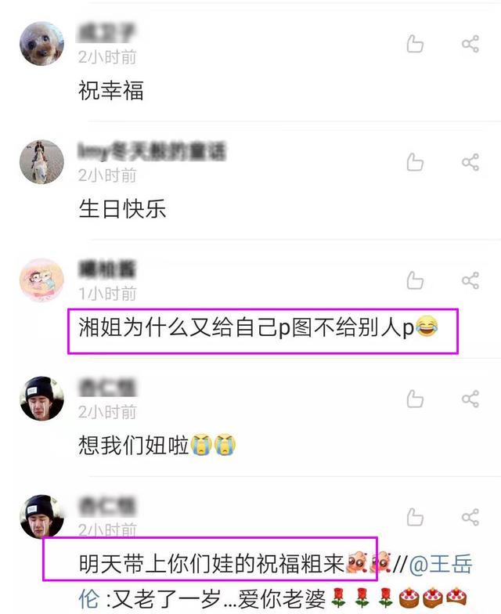Open the 祝幸福 comment text
501x614 pixels.
click(111, 90)
